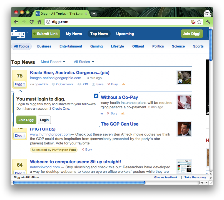This screenshot has height=200, width=224.
Task: Click the horizontal scrollbar at bottom
Action: tap(79, 182)
